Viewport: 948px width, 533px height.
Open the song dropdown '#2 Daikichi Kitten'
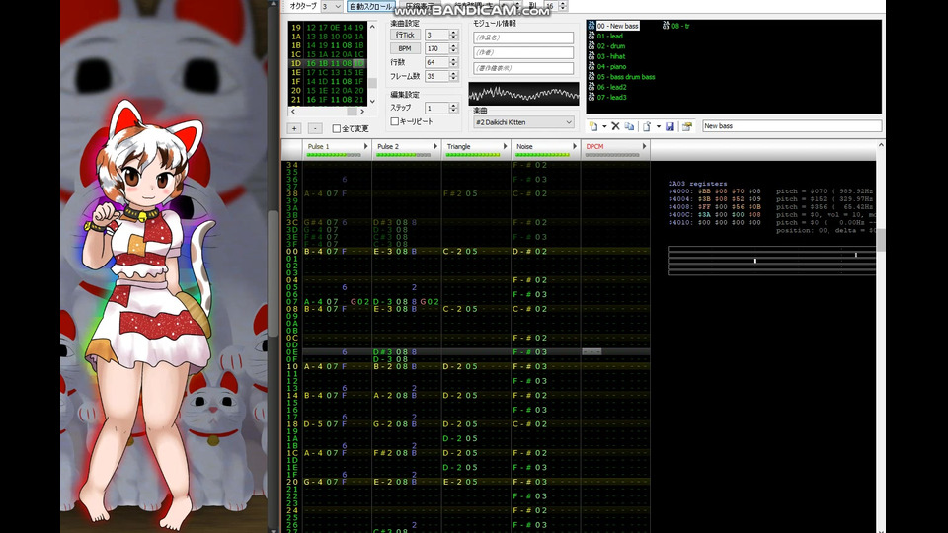point(523,122)
